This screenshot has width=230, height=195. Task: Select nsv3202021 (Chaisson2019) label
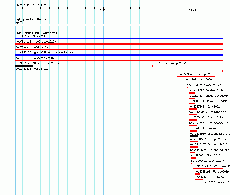[209, 123]
